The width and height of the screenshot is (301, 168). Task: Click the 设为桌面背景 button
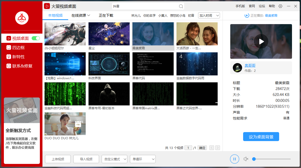coord(261,136)
